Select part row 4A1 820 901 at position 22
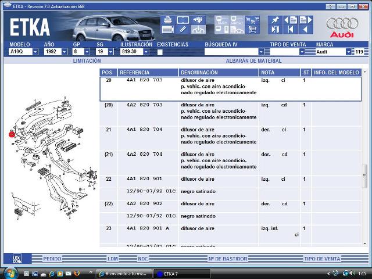The image size is (372, 279). (231, 182)
